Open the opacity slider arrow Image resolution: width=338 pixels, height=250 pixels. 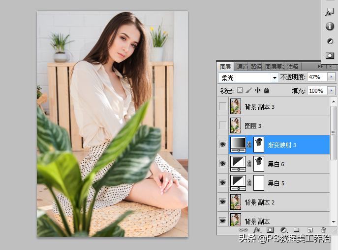point(331,77)
